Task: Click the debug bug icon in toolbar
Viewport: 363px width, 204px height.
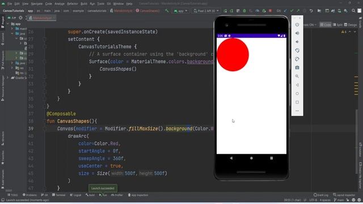Action: (x=244, y=11)
